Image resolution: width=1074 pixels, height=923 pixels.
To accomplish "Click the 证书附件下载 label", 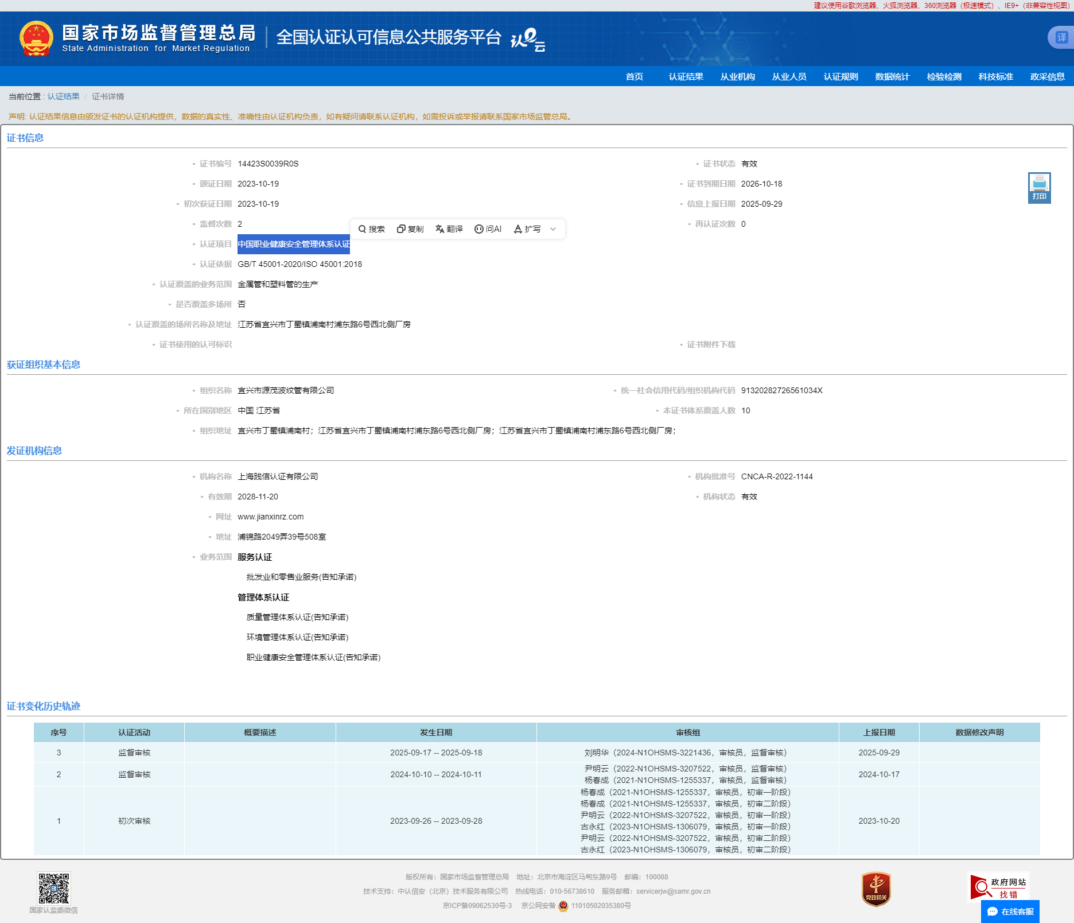I will coord(711,344).
